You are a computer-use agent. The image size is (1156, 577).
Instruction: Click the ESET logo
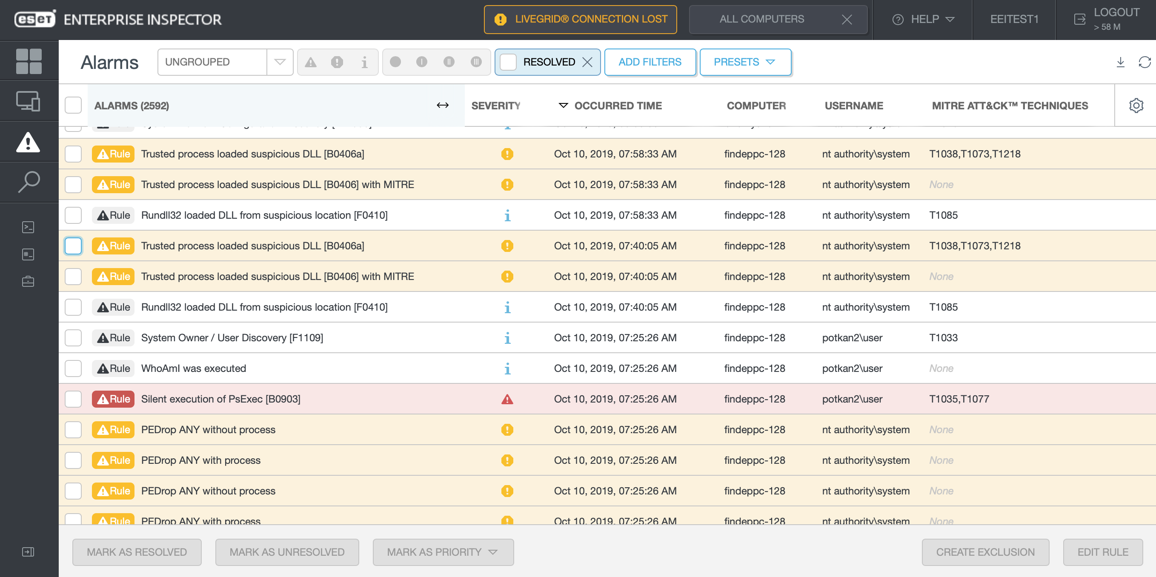[x=35, y=19]
